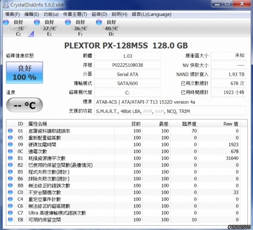Click status icon of attribute C6
Screen dimensions: 253x230
click(10, 206)
